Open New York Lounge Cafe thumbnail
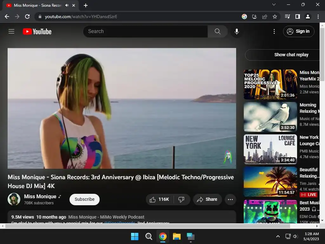Screen dimensions: 325x244 [x=270, y=149]
